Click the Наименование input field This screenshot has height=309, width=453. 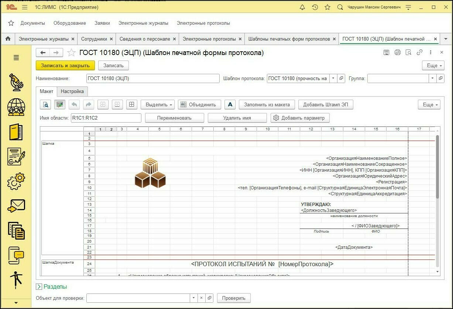coord(153,78)
